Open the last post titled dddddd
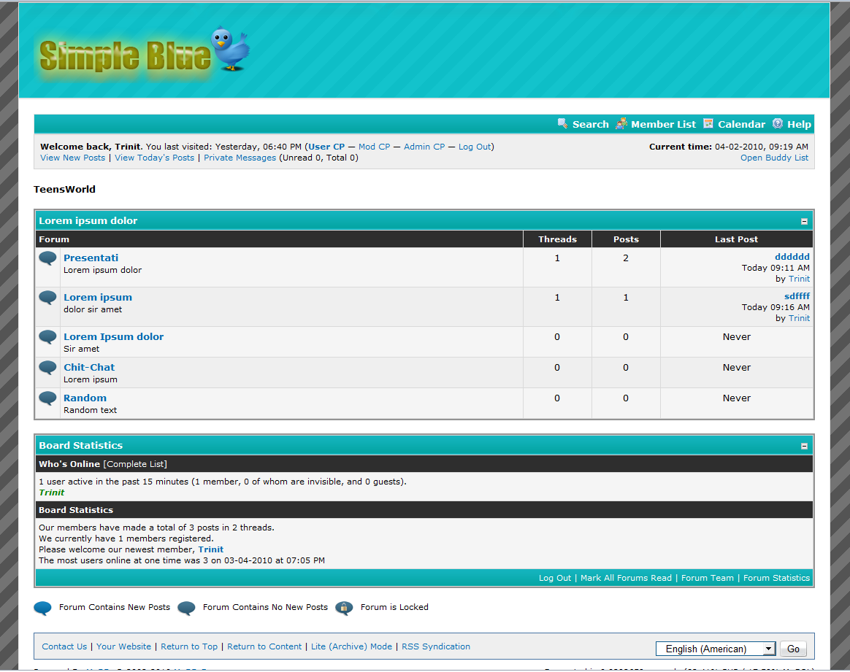This screenshot has width=850, height=672. tap(792, 257)
